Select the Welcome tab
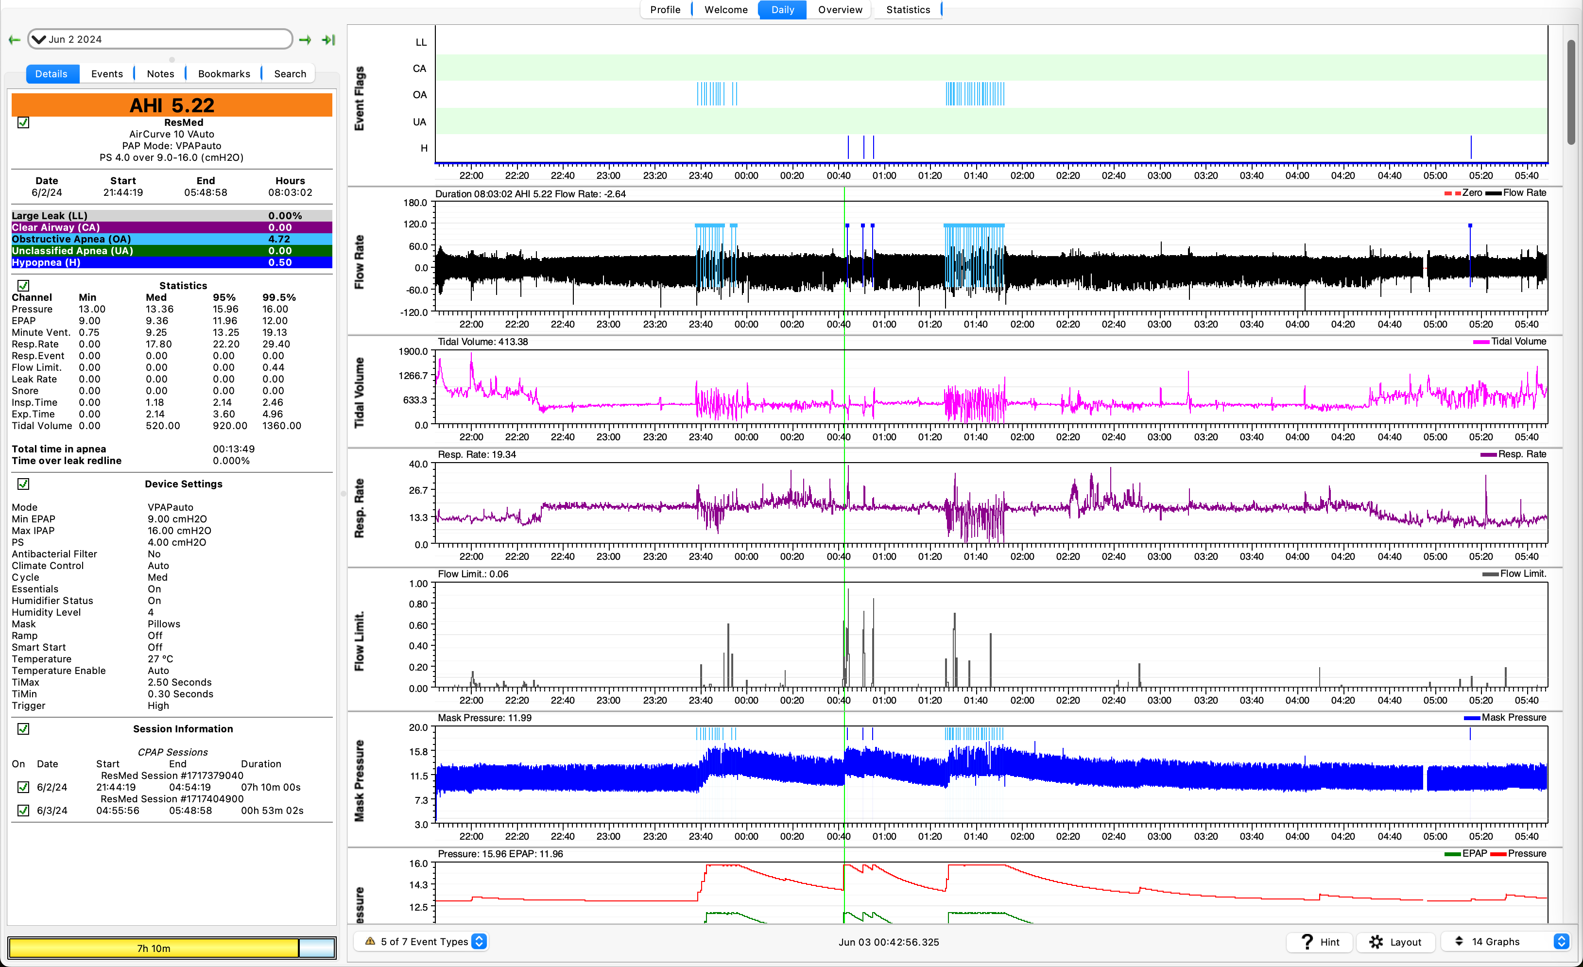 pos(725,10)
